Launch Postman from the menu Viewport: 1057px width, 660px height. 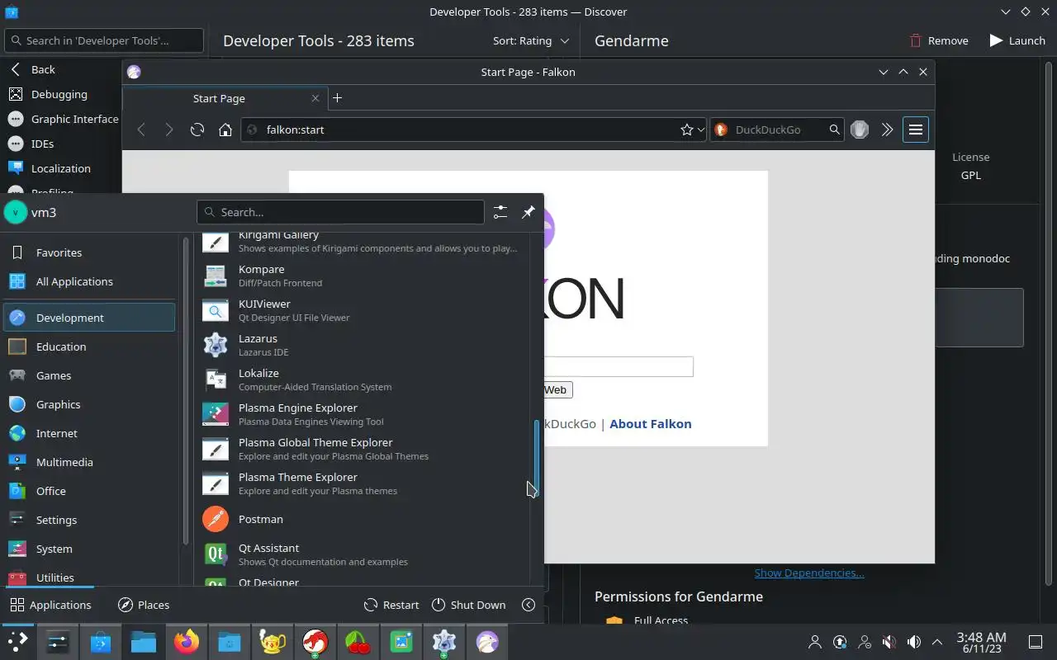[x=363, y=519]
